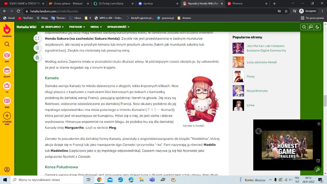Open the Rosja/Ameryka popular page link
The width and height of the screenshot is (327, 184).
(257, 91)
